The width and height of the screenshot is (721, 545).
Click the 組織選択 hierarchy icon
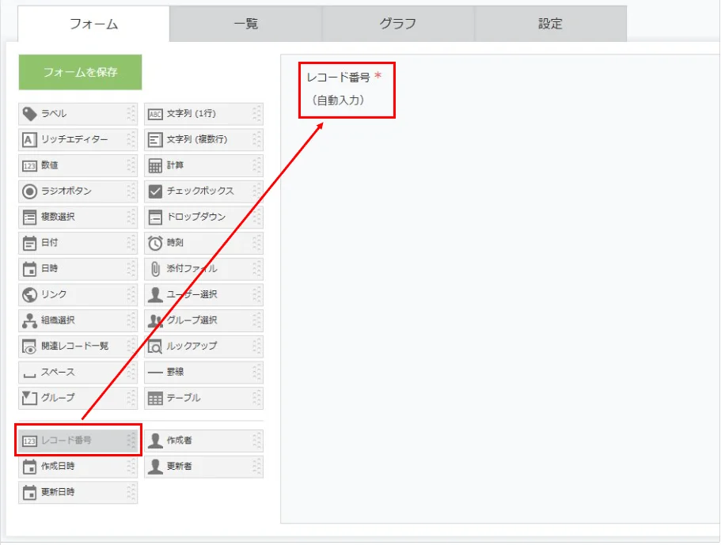pos(29,320)
